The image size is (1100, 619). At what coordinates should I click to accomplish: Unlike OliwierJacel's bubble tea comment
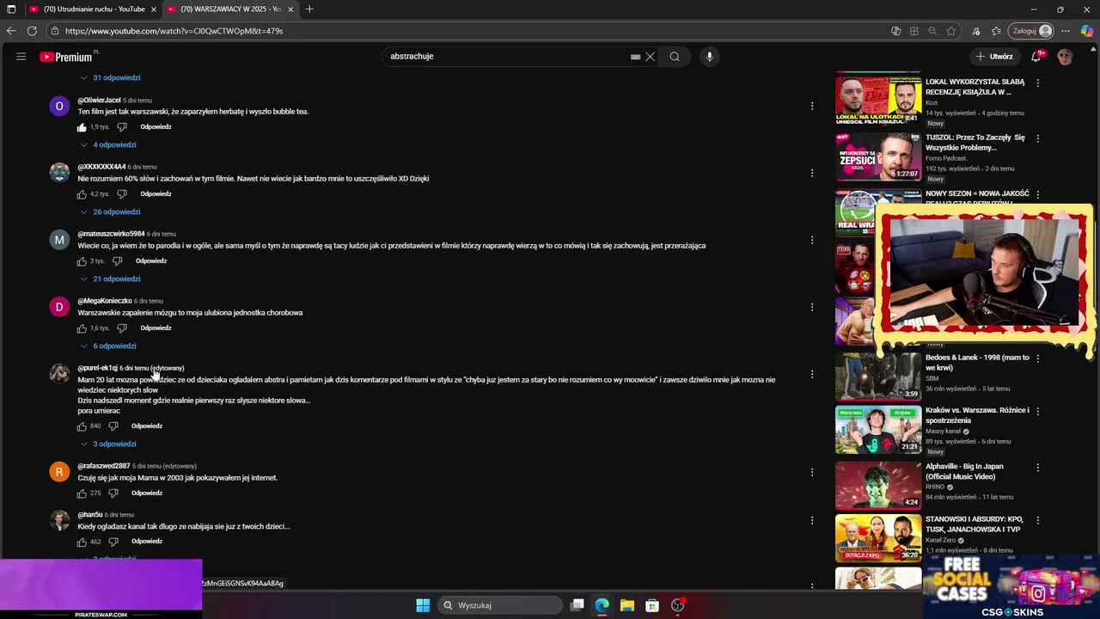coord(82,127)
